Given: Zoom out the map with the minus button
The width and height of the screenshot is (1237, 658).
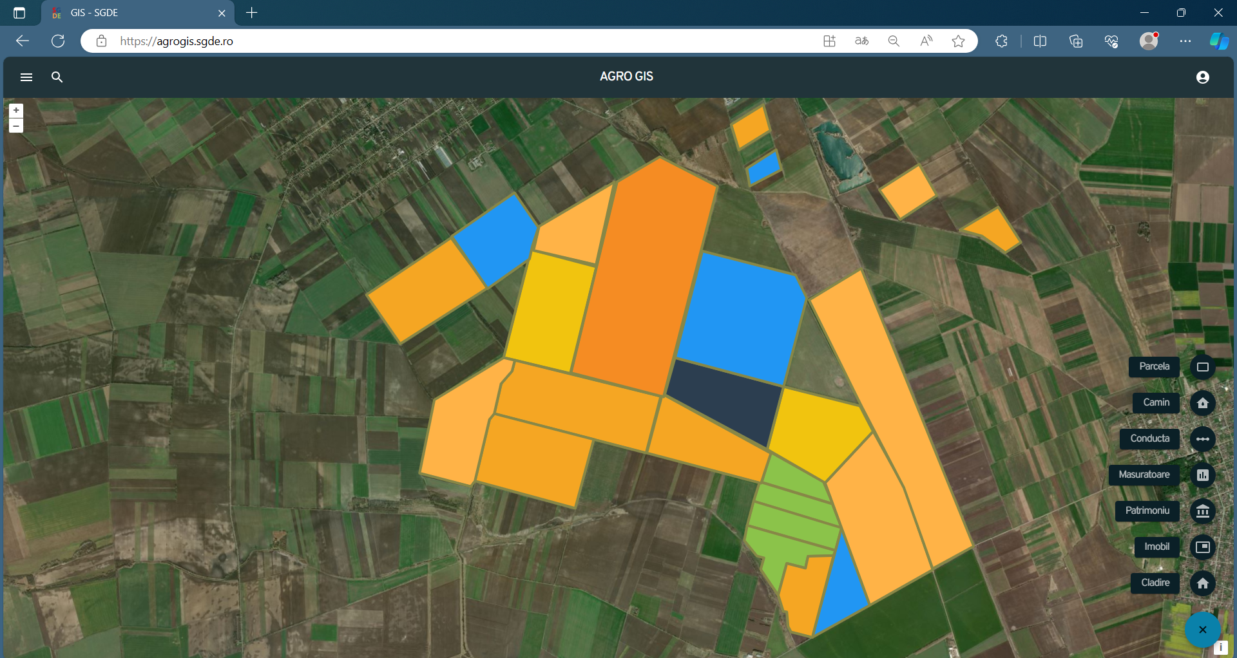Looking at the screenshot, I should (x=16, y=126).
